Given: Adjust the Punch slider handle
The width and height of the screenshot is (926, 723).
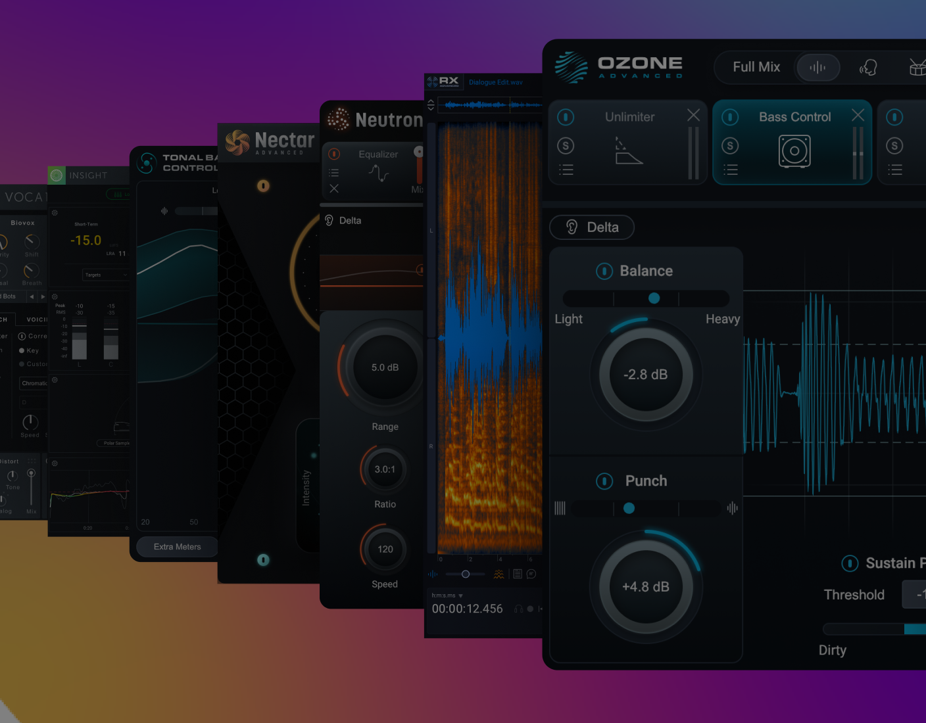Looking at the screenshot, I should [629, 508].
